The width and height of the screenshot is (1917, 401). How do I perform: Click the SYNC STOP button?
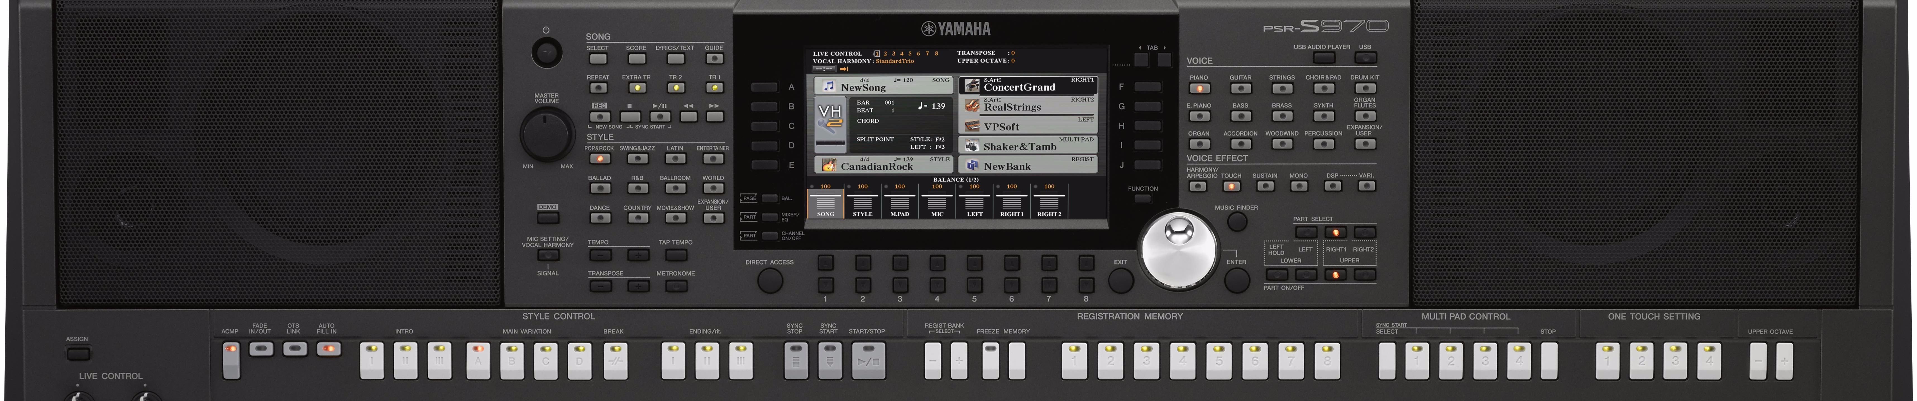796,361
